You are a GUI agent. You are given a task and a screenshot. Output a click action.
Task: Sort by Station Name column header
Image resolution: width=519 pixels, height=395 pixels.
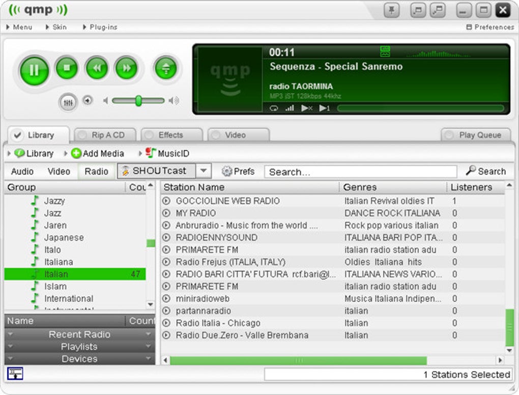tap(250, 187)
